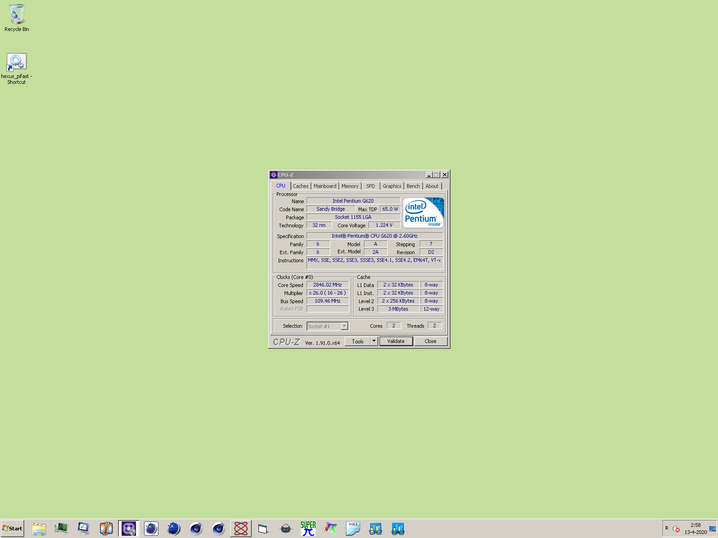Minimize the CPU-Z window
The image size is (718, 538).
tap(429, 175)
